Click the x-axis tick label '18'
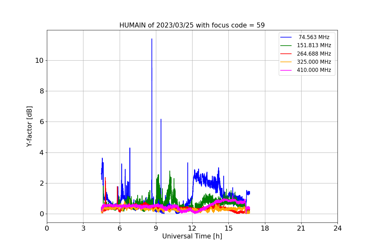 click(265, 228)
